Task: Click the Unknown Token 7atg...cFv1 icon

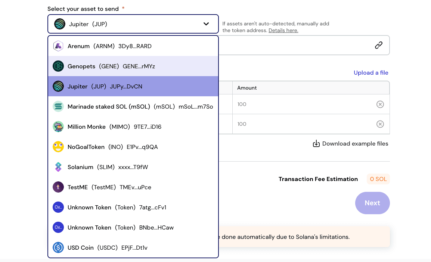Action: [x=58, y=207]
